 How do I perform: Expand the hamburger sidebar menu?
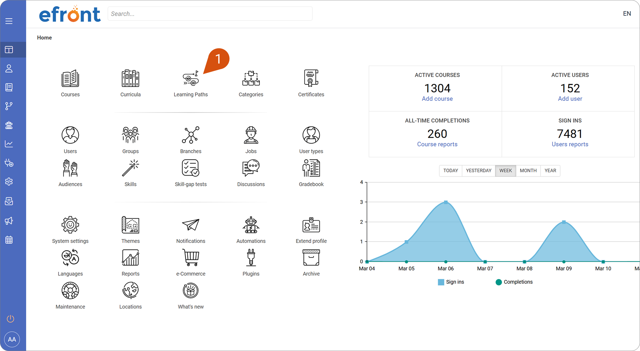click(x=9, y=21)
